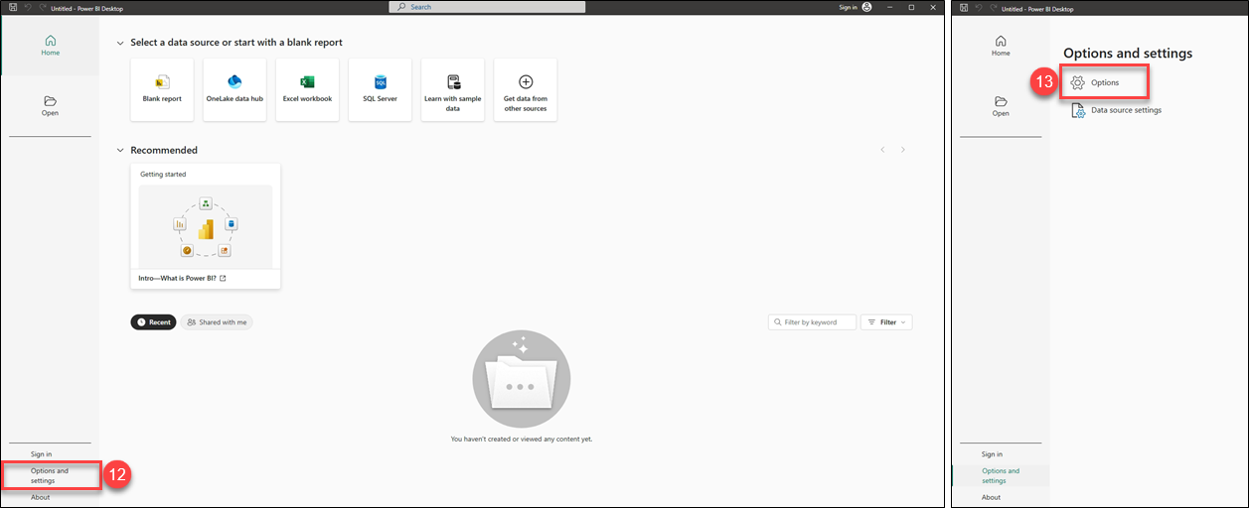Switch to the Recent tab

153,322
